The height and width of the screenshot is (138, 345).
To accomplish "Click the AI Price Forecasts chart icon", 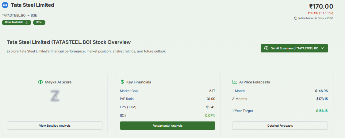I will coord(234,82).
